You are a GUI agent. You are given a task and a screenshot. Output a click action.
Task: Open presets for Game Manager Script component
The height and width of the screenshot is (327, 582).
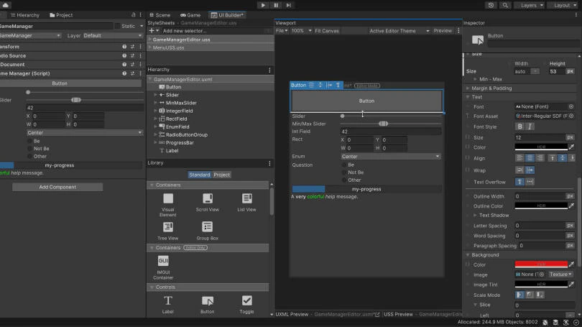coord(132,73)
